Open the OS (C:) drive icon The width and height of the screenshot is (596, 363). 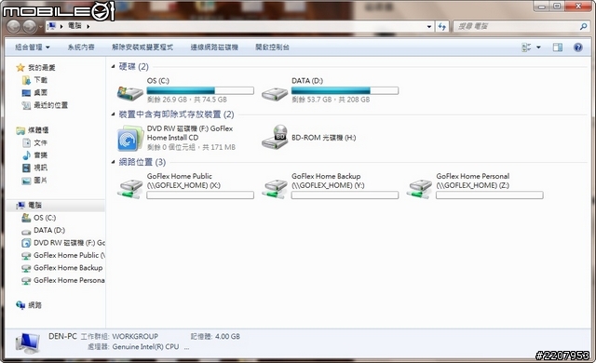[129, 93]
